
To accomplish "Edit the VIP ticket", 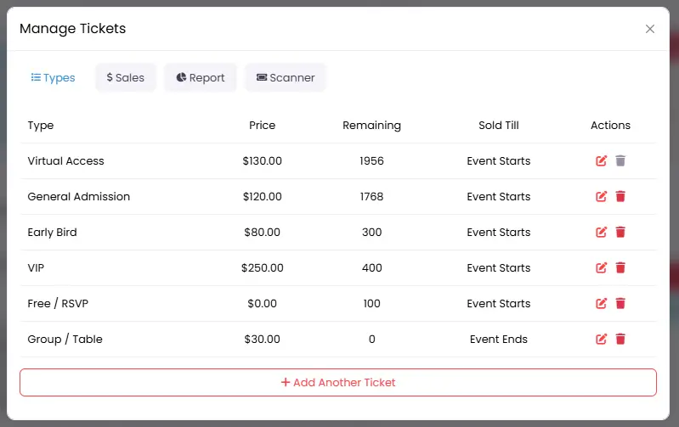I will click(x=602, y=267).
